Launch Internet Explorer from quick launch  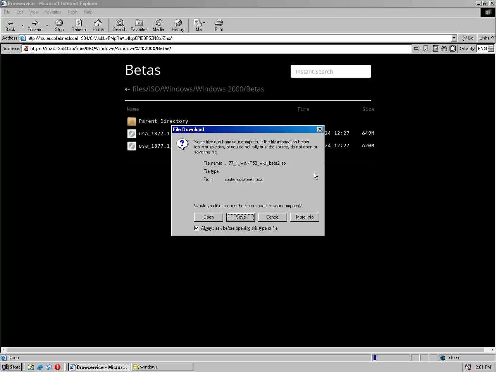tap(40, 367)
